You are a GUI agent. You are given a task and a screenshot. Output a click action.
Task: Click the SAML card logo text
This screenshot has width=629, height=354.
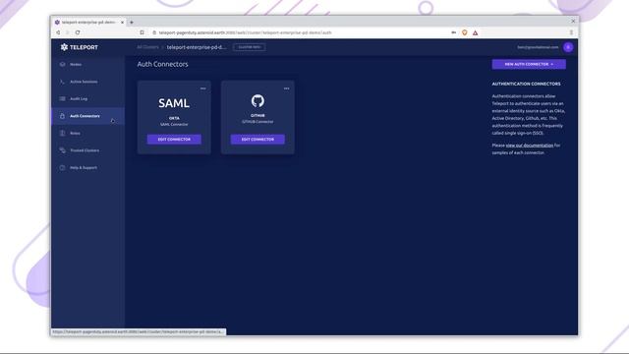174,103
